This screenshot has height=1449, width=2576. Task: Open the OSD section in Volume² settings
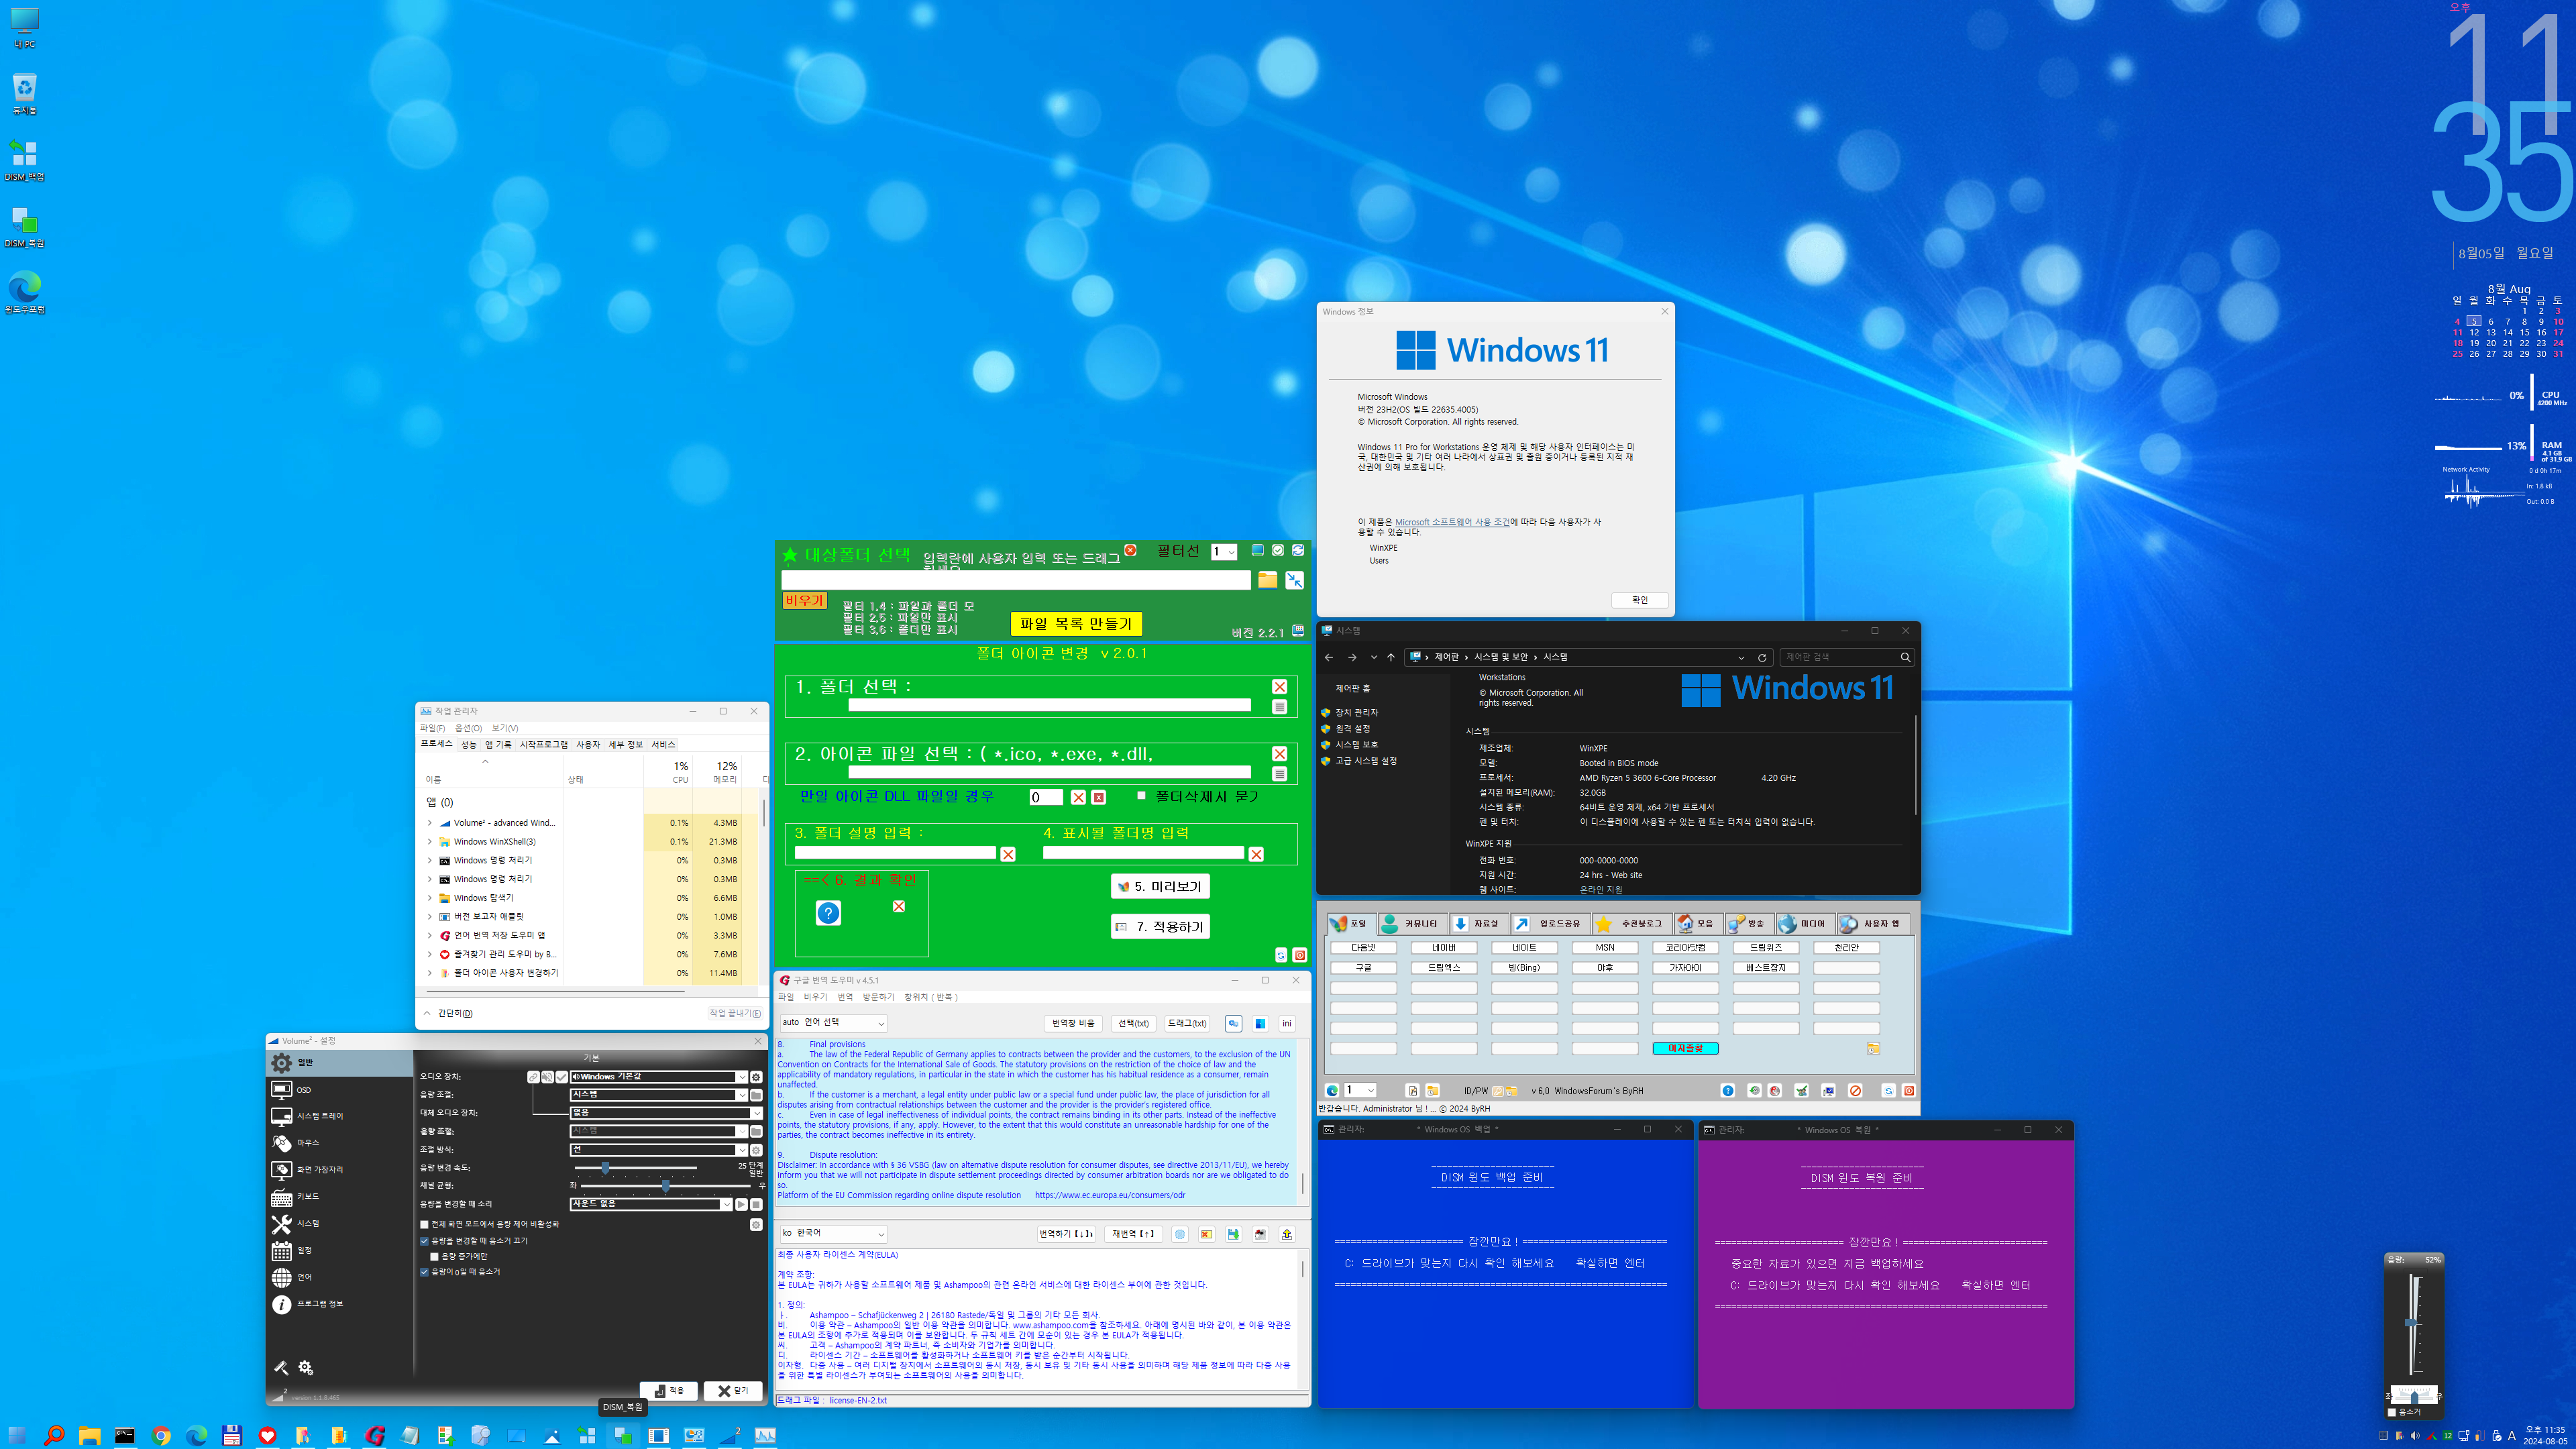tap(339, 1090)
